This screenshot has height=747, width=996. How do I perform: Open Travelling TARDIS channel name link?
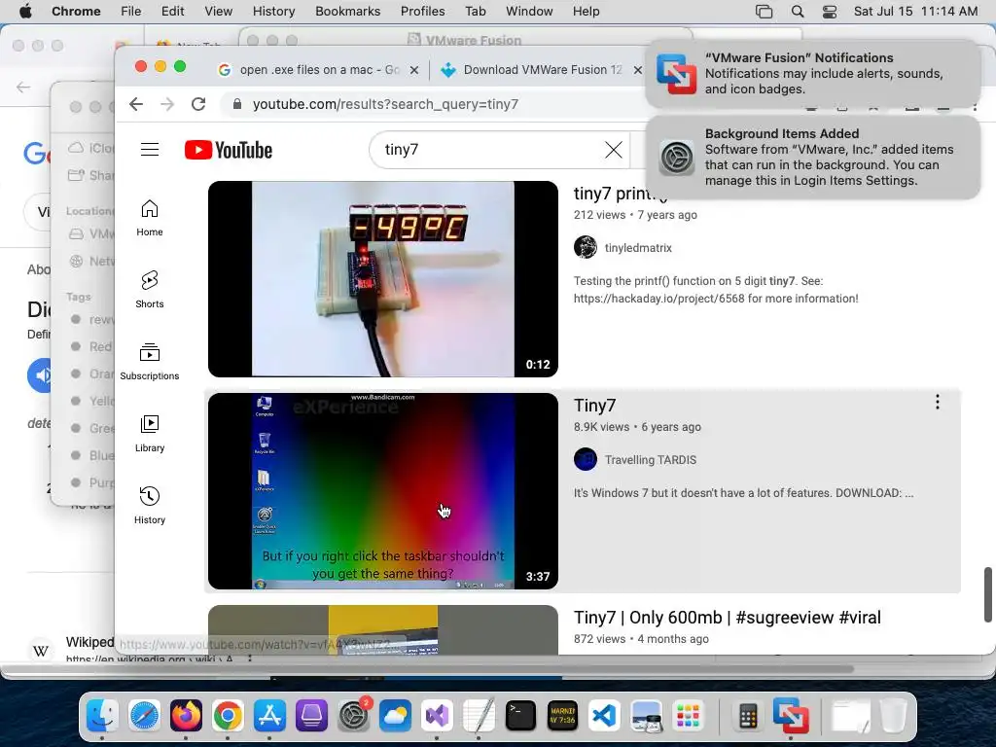[x=650, y=460]
